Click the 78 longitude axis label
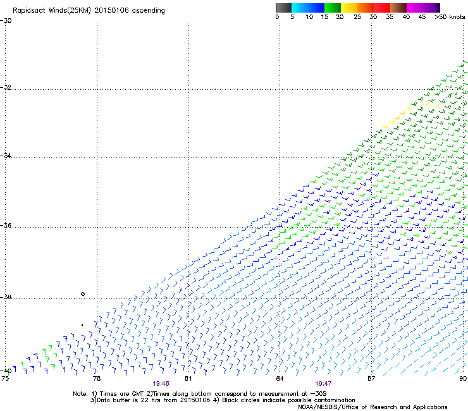Image resolution: width=468 pixels, height=411 pixels. click(97, 379)
